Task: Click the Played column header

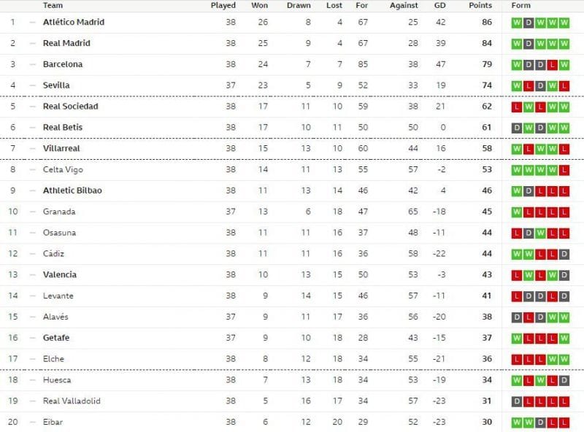Action: 223,5
